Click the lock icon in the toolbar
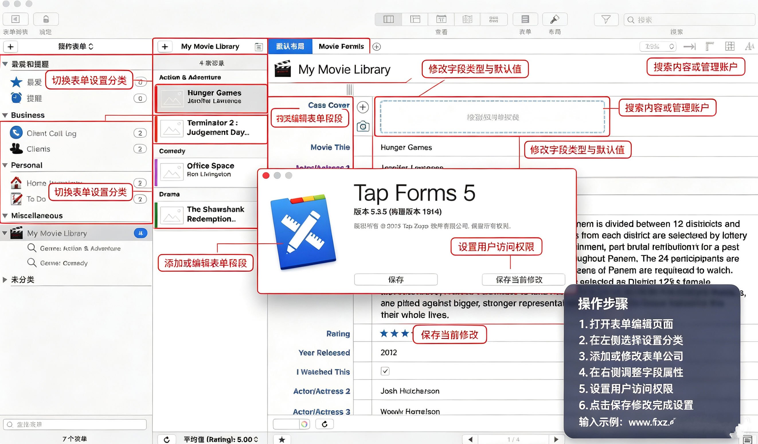Image resolution: width=758 pixels, height=444 pixels. [46, 19]
